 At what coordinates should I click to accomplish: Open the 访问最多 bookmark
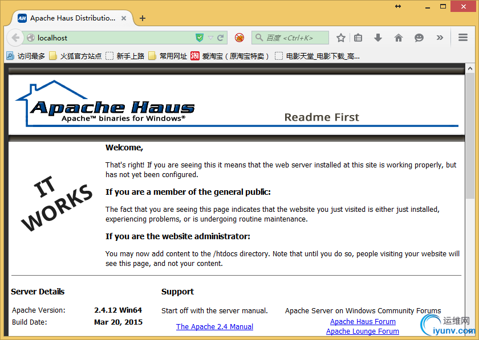click(26, 56)
